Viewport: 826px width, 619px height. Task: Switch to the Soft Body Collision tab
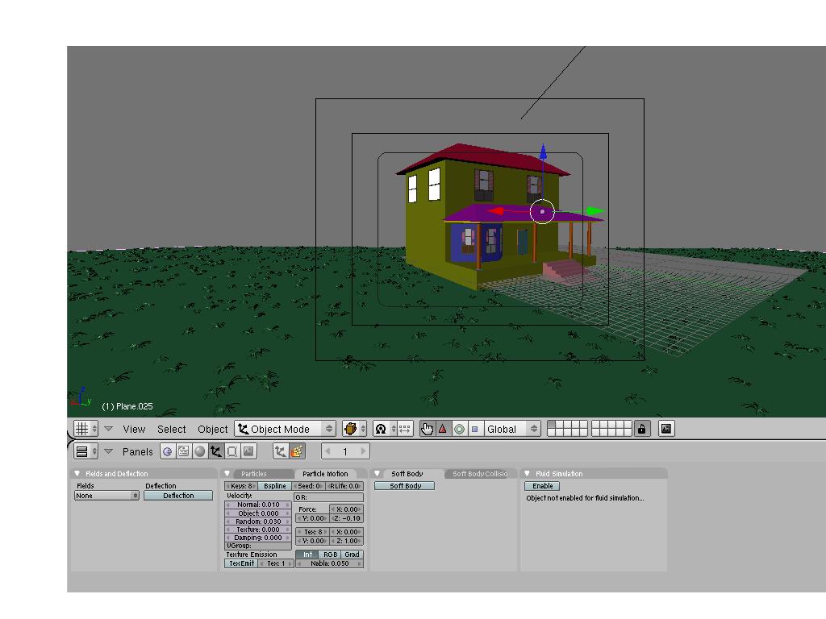coord(480,474)
